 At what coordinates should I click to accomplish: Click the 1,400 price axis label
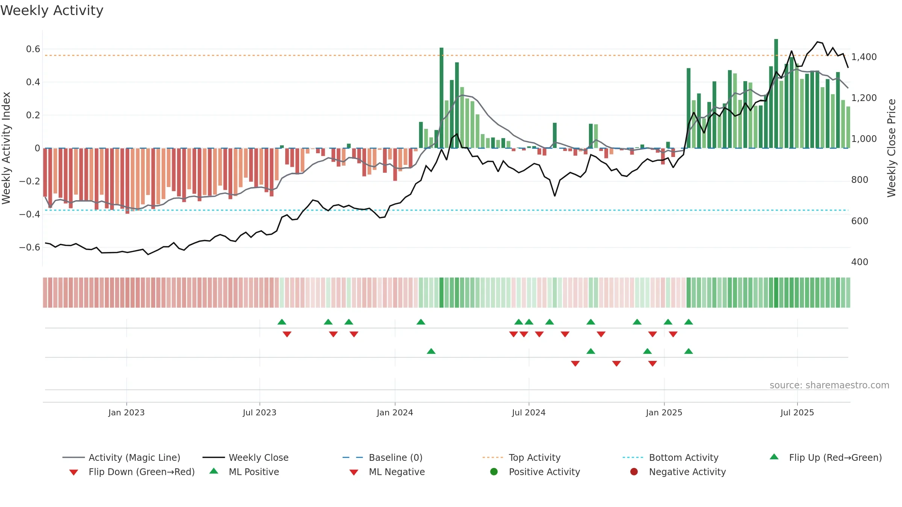[x=864, y=57]
